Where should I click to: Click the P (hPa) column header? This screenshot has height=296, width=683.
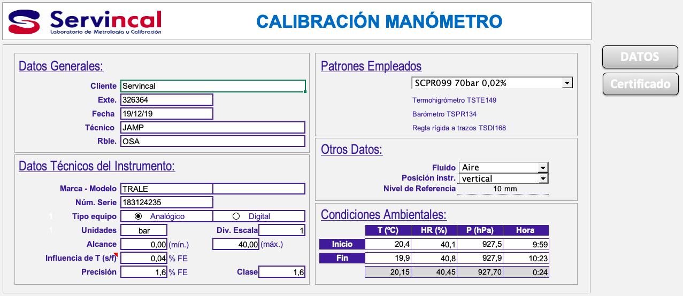point(480,230)
